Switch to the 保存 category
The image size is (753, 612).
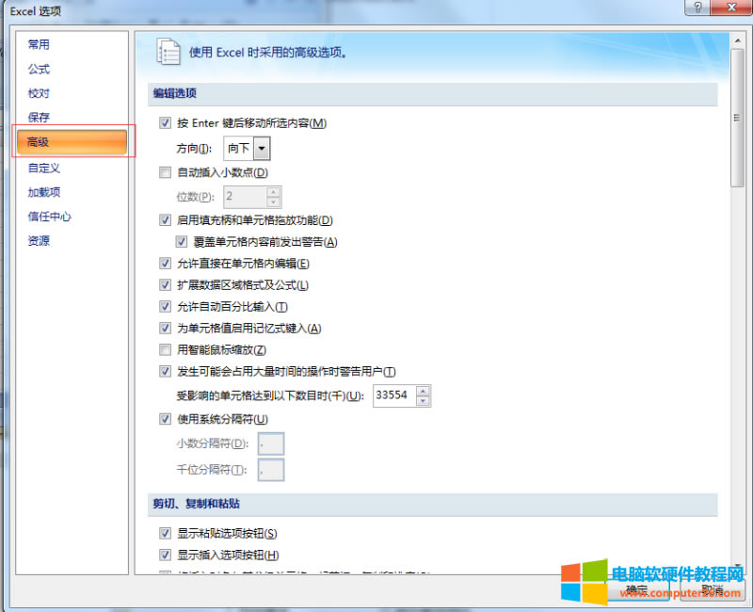36,117
